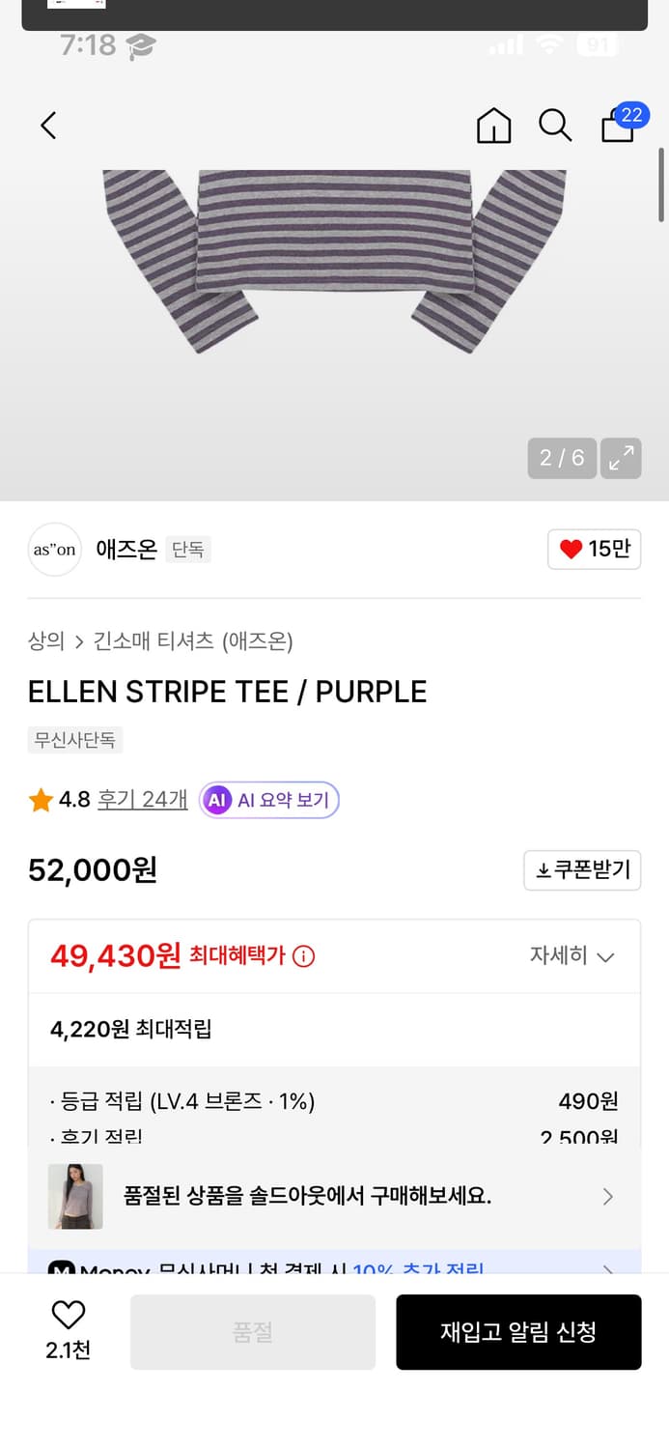
Task: Tap the star rating icon
Action: pyautogui.click(x=40, y=799)
